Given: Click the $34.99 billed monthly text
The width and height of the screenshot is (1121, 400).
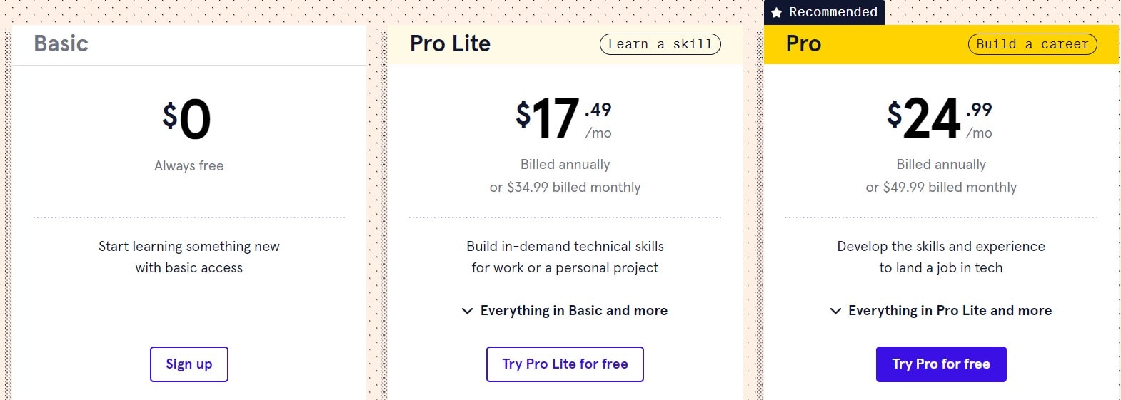Looking at the screenshot, I should 565,188.
